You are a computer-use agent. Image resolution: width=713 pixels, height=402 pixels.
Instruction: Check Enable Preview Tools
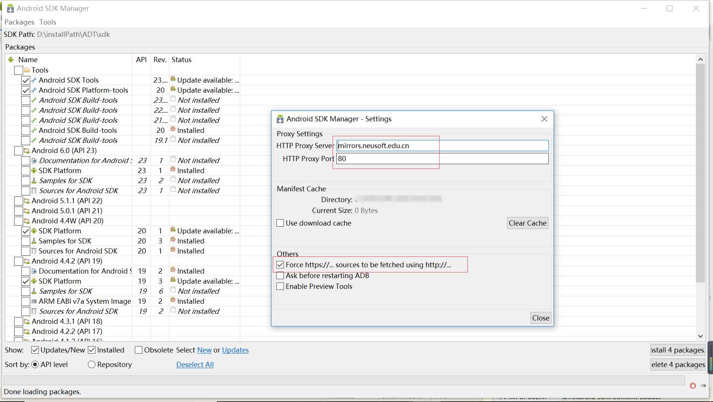click(280, 286)
